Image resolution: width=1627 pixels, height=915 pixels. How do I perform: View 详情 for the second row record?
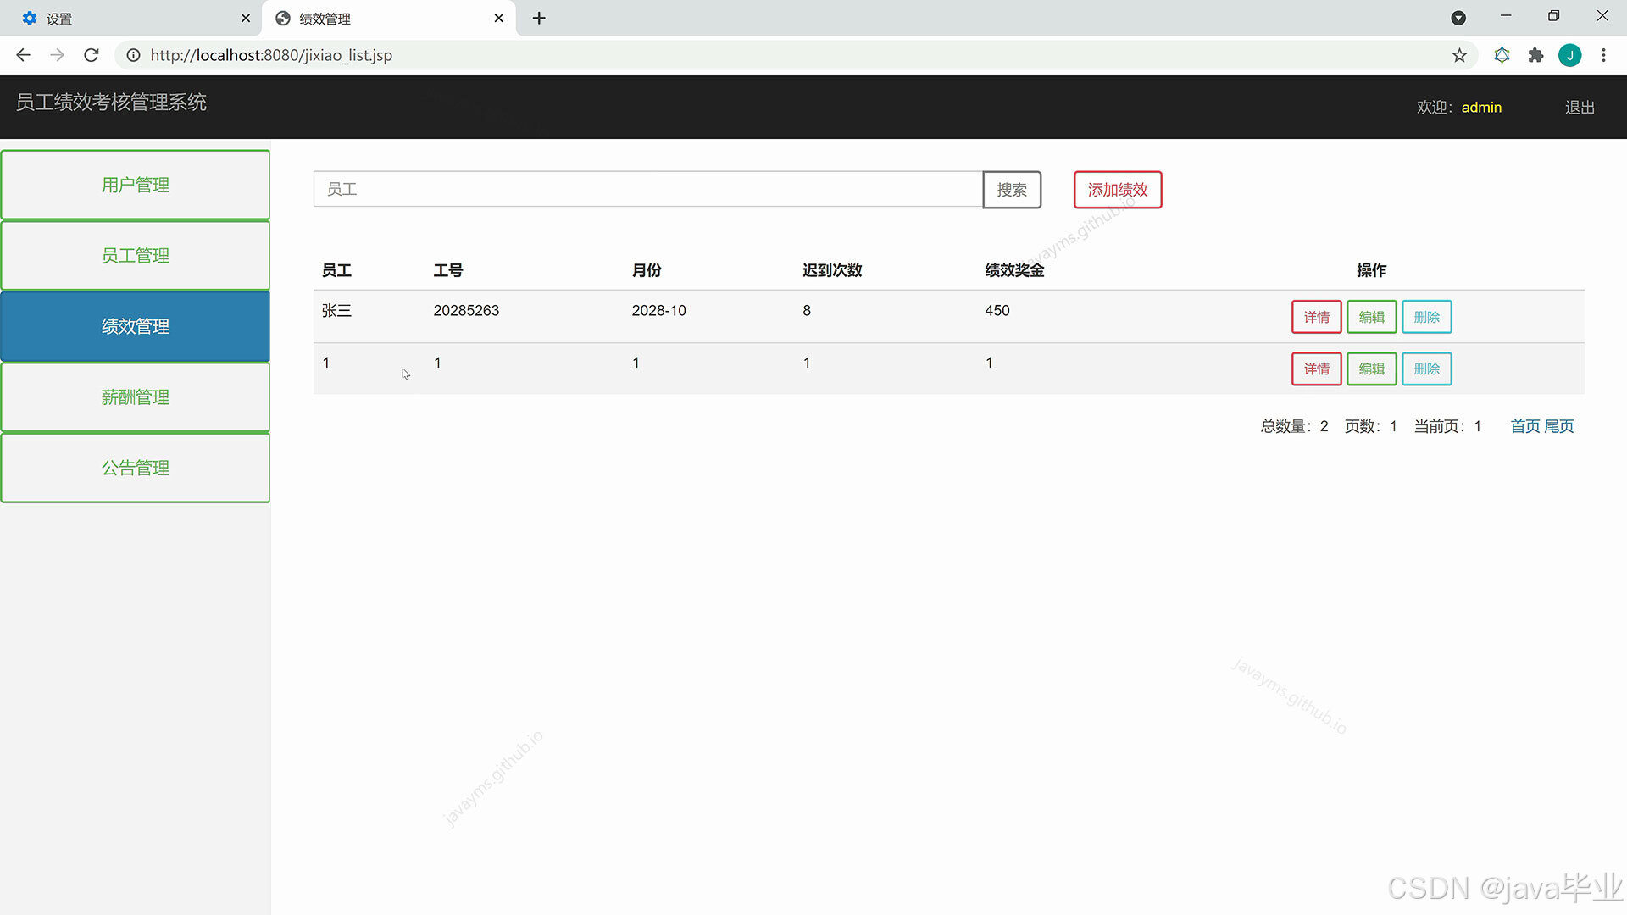1316,369
